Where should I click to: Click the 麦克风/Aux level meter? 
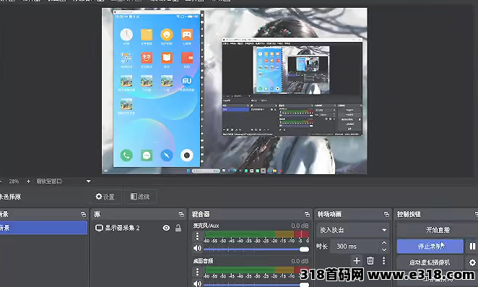point(256,234)
